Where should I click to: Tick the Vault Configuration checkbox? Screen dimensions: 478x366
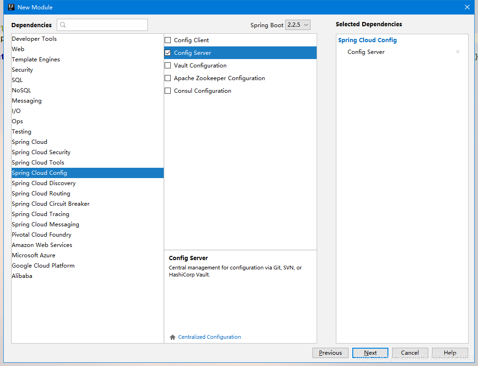point(167,66)
